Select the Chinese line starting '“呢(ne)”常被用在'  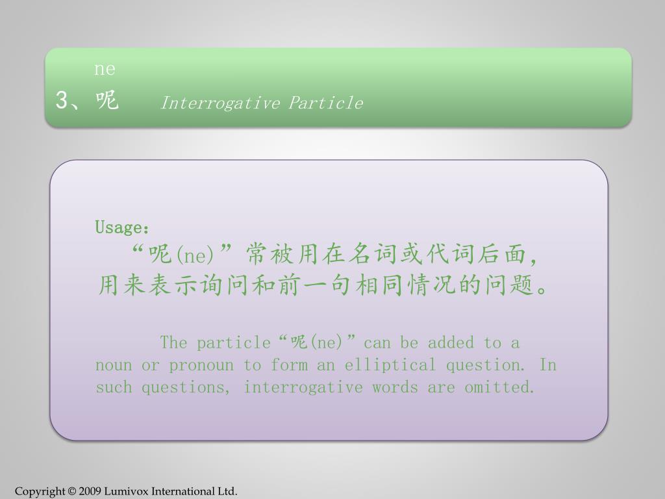pos(334,254)
